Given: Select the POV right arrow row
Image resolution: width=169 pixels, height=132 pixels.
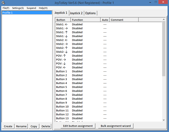Looking at the screenshot, I should click(109, 60).
